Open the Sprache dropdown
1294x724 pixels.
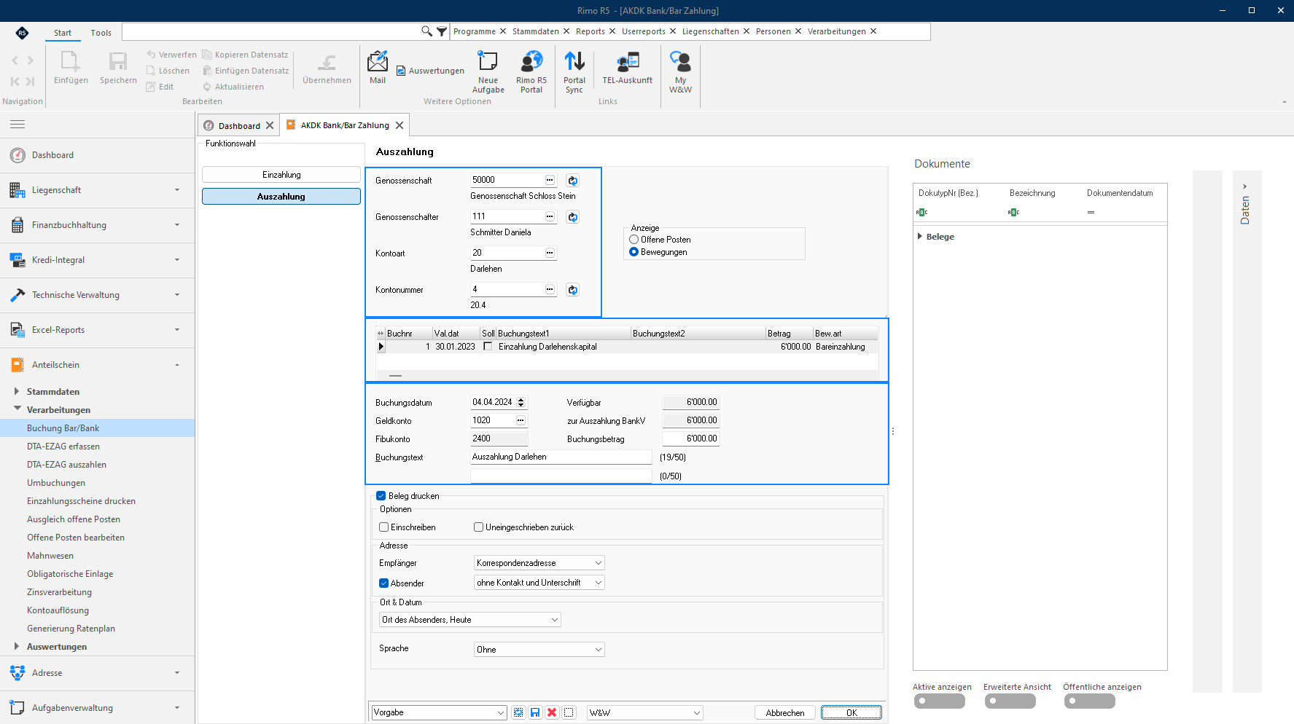click(539, 650)
